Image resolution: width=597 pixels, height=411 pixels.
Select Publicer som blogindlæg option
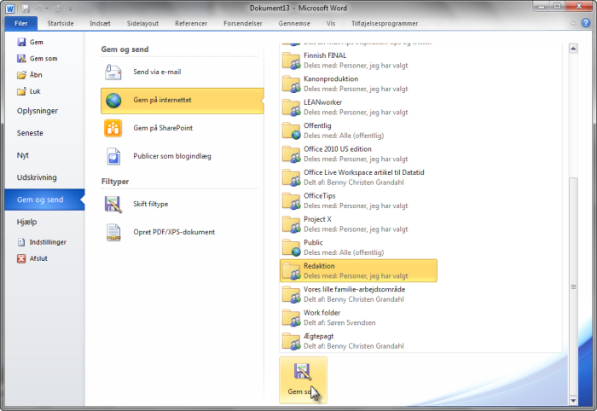tap(182, 156)
